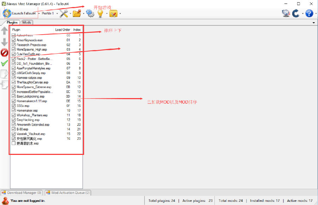
Task: Click the red disable icon in the sidebar
Action: (x=4, y=53)
